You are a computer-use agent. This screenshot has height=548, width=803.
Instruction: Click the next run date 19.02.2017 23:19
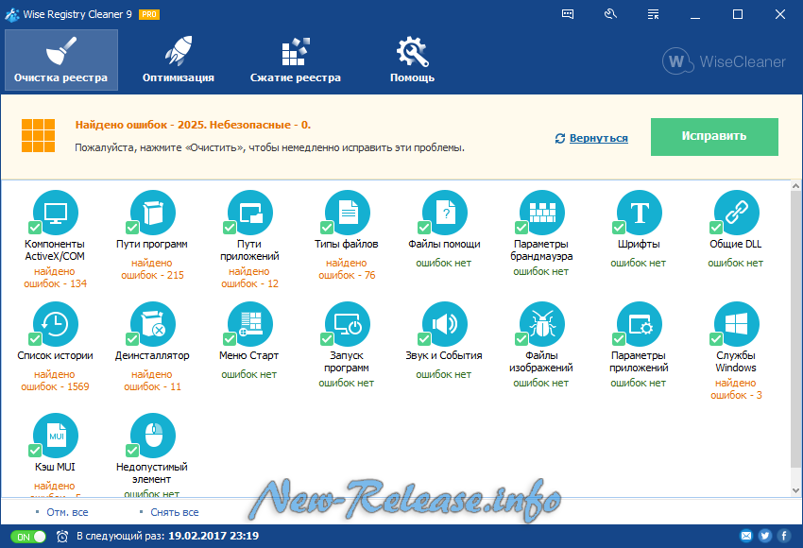214,537
